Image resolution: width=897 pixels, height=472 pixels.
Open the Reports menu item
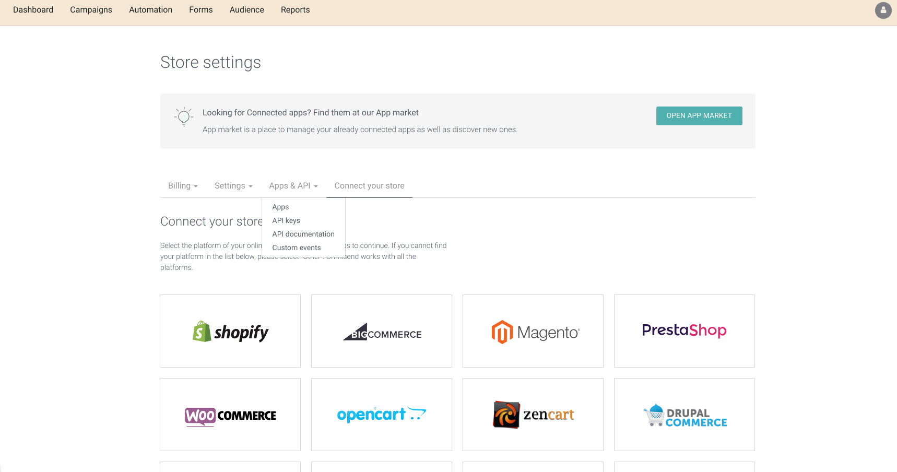pyautogui.click(x=295, y=9)
